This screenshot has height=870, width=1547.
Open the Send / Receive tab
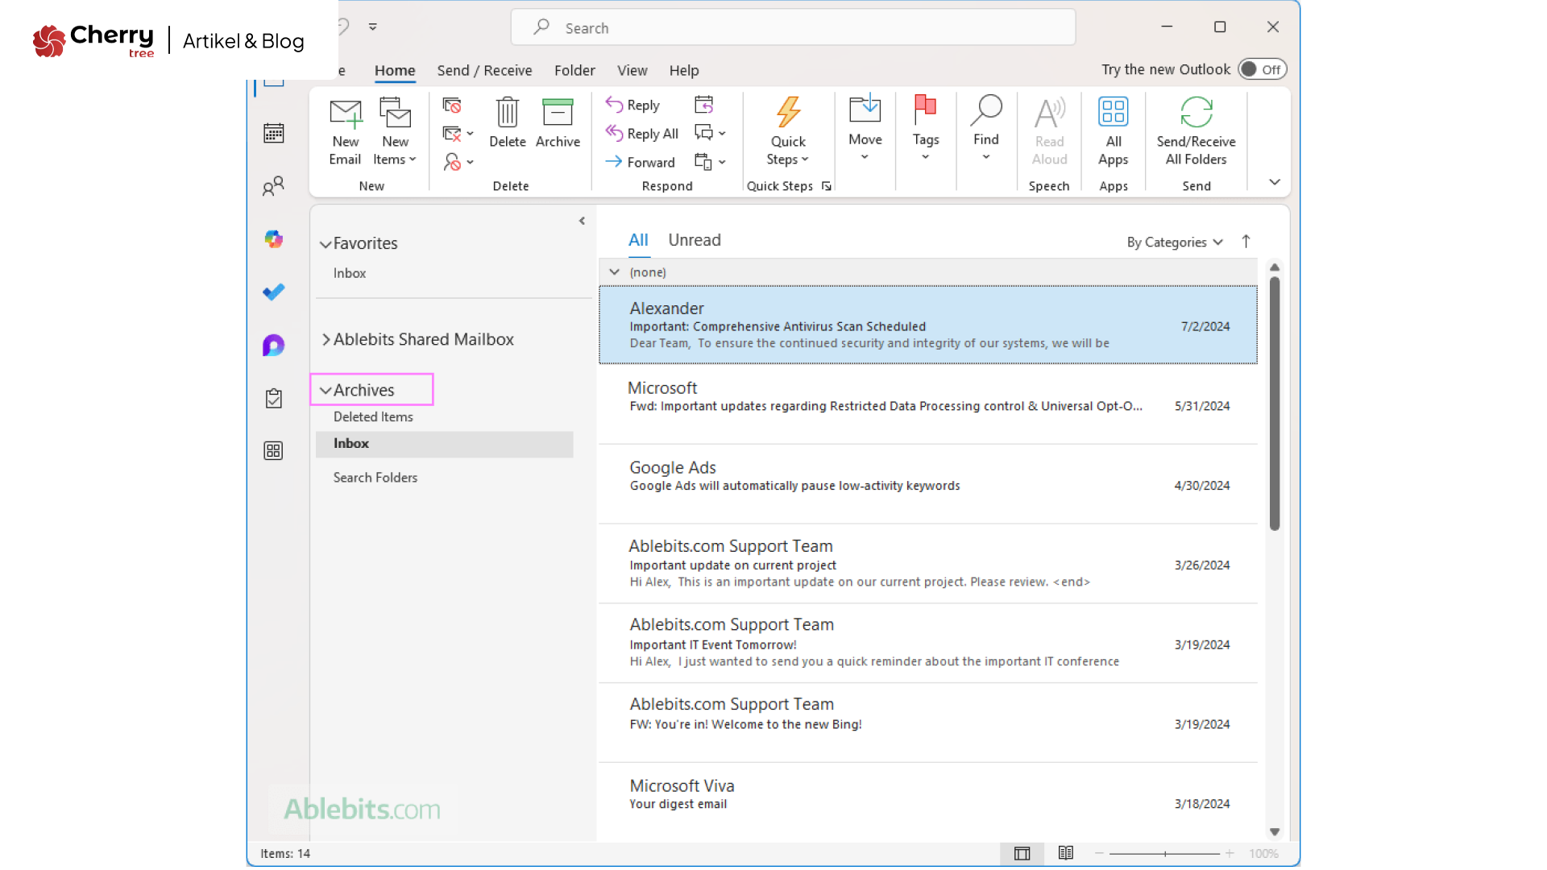(484, 70)
